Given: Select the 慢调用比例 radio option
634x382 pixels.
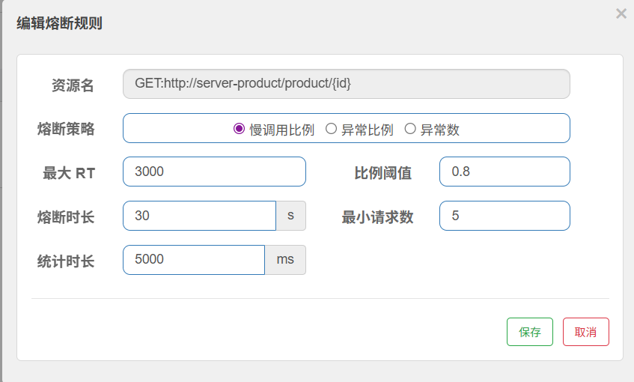Looking at the screenshot, I should [240, 129].
